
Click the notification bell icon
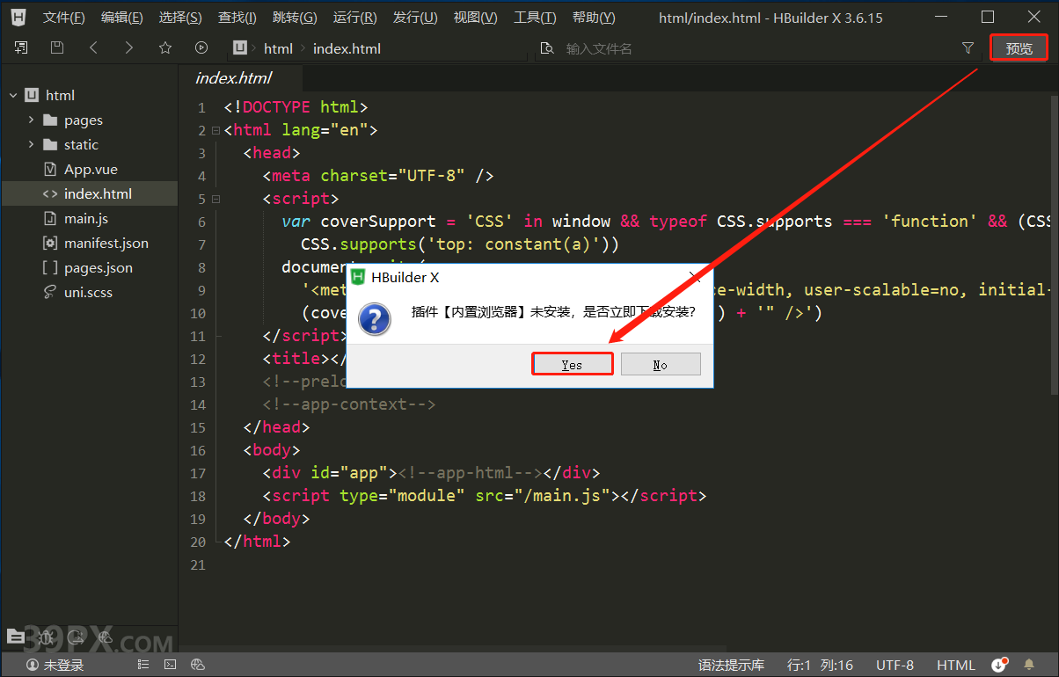(1029, 665)
